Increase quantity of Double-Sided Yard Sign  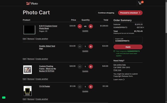coord(91,47)
